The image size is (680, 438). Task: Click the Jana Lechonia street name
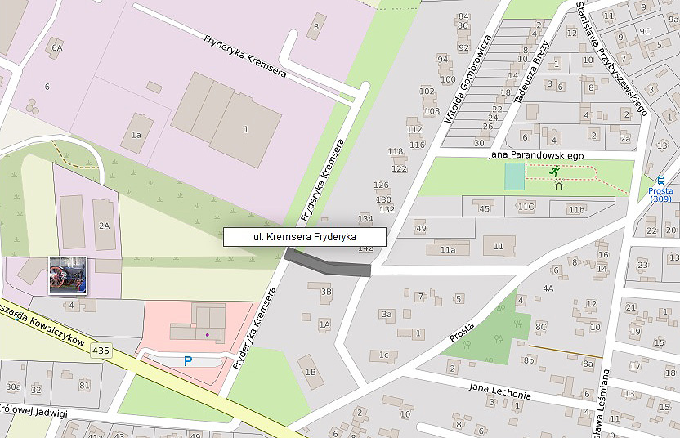click(x=499, y=390)
